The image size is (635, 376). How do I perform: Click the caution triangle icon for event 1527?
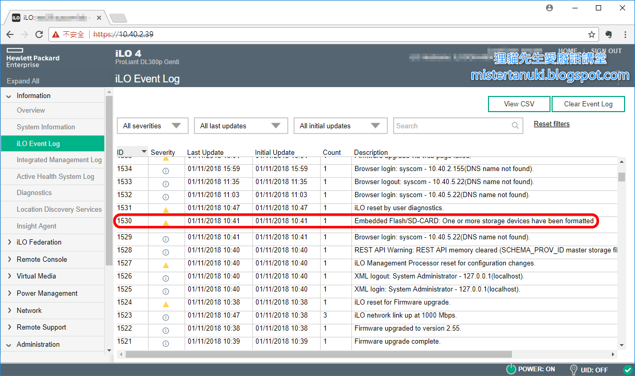166,265
